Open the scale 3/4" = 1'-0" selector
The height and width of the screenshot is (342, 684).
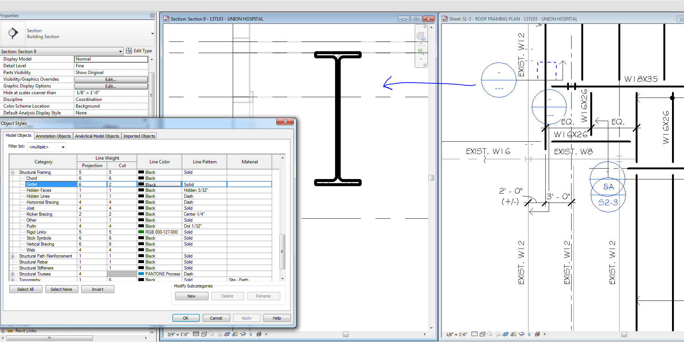click(x=178, y=334)
